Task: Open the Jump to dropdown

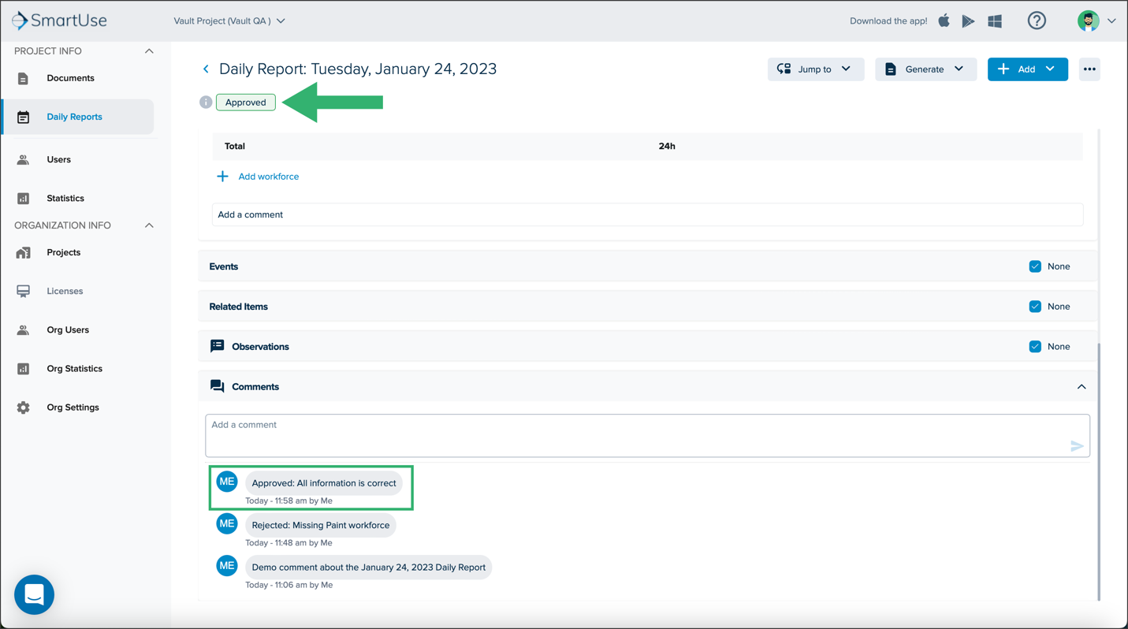Action: pos(816,69)
